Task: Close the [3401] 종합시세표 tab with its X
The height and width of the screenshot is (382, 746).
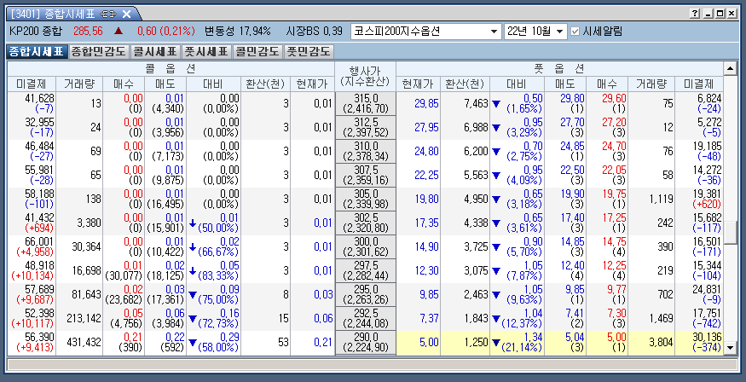Action: pos(126,14)
